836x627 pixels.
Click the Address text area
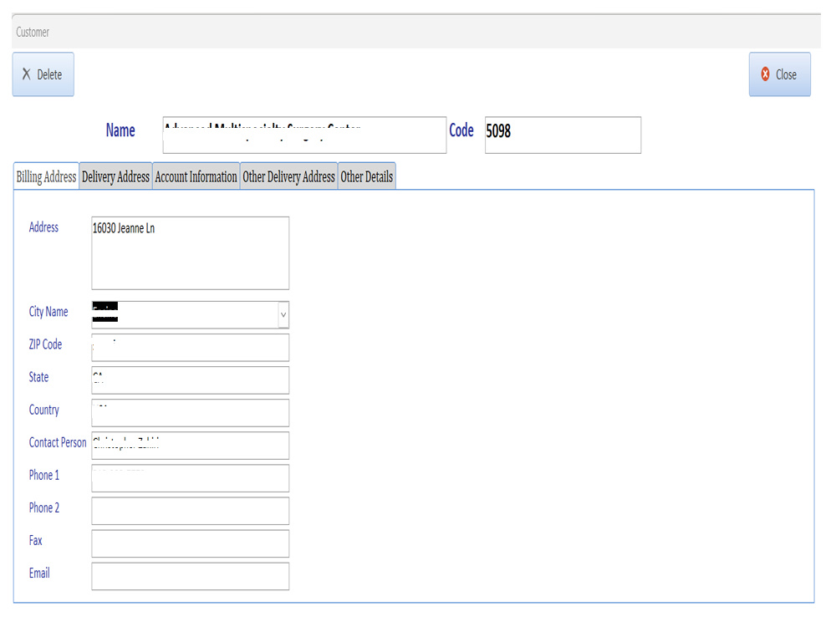(x=191, y=253)
